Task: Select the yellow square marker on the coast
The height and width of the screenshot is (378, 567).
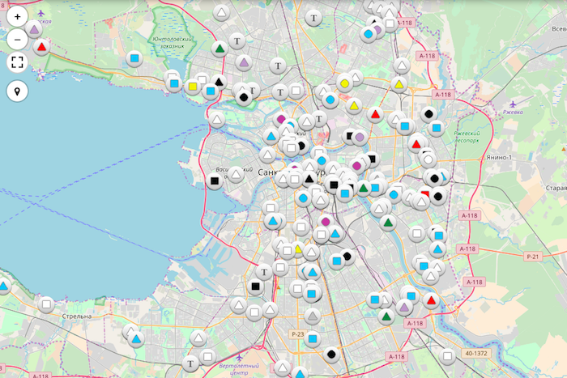Action: point(193,86)
